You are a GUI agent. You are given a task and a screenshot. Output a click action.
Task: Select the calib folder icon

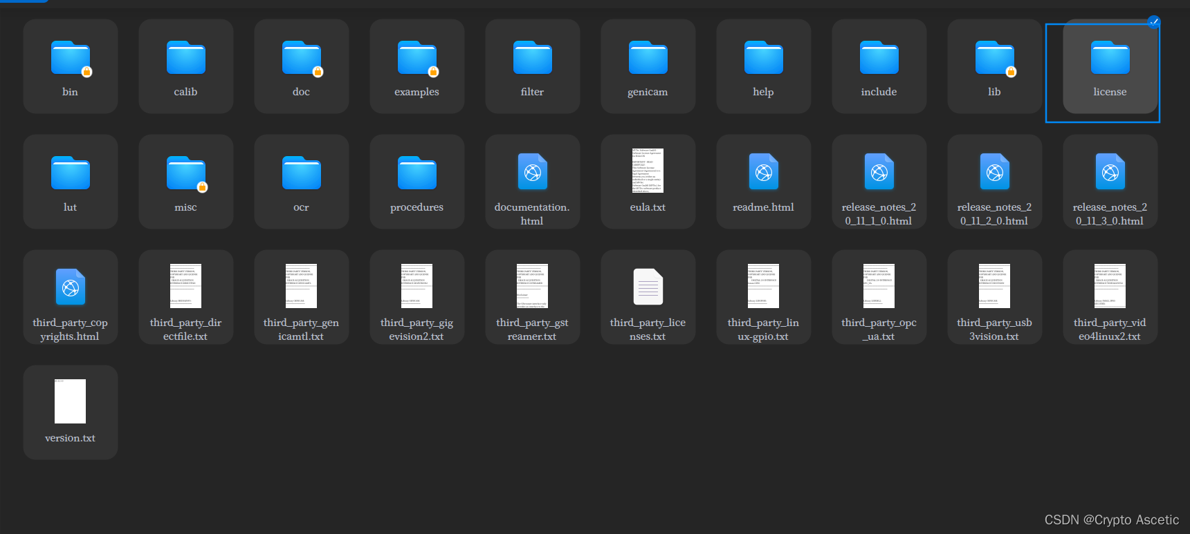186,58
